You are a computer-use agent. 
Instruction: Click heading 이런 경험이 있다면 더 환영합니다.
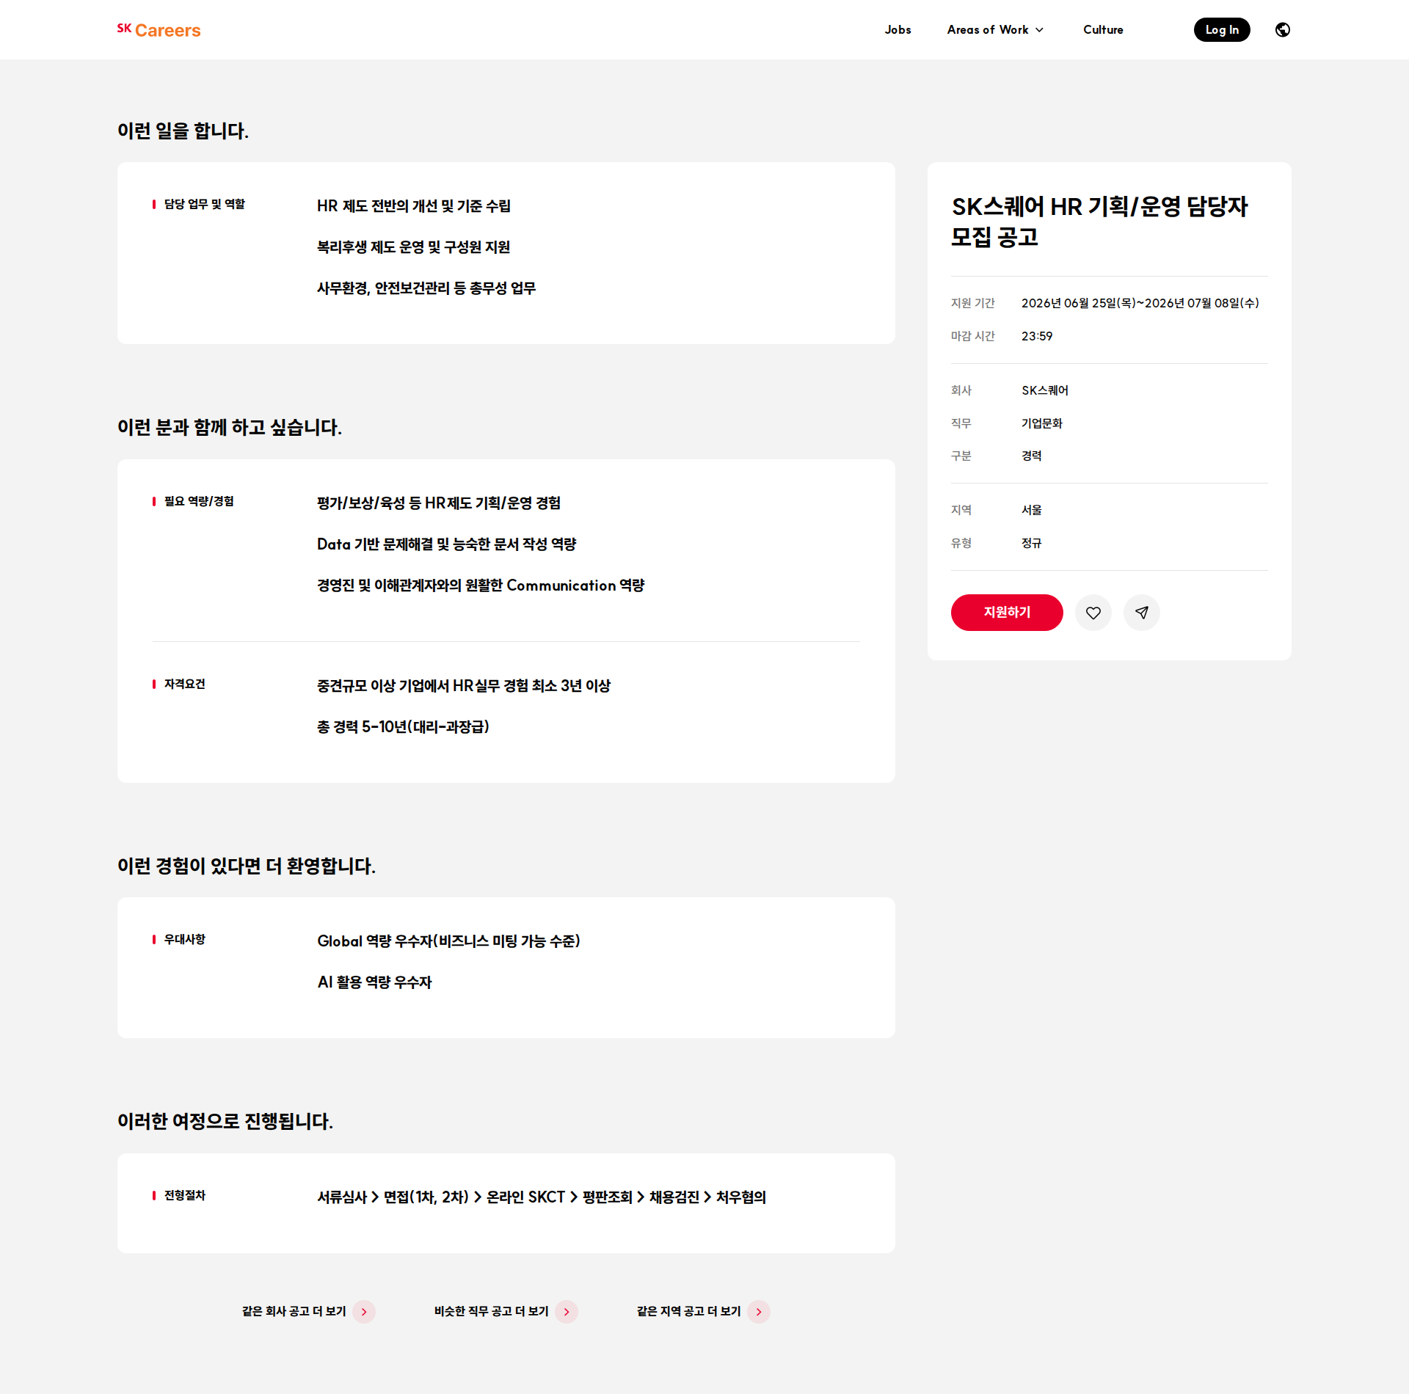(x=247, y=866)
